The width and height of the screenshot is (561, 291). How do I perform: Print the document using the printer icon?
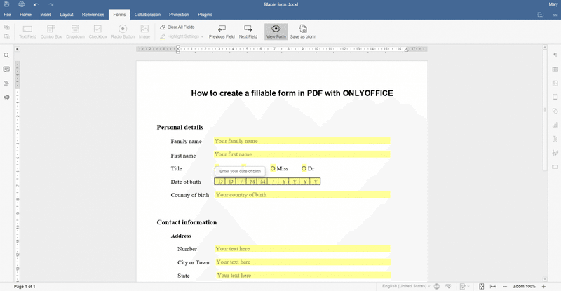[22, 4]
